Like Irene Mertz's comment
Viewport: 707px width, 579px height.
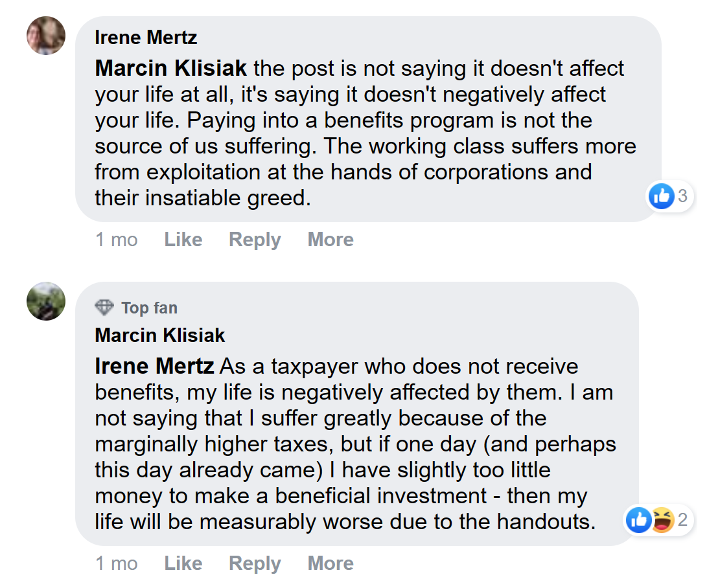click(x=183, y=239)
